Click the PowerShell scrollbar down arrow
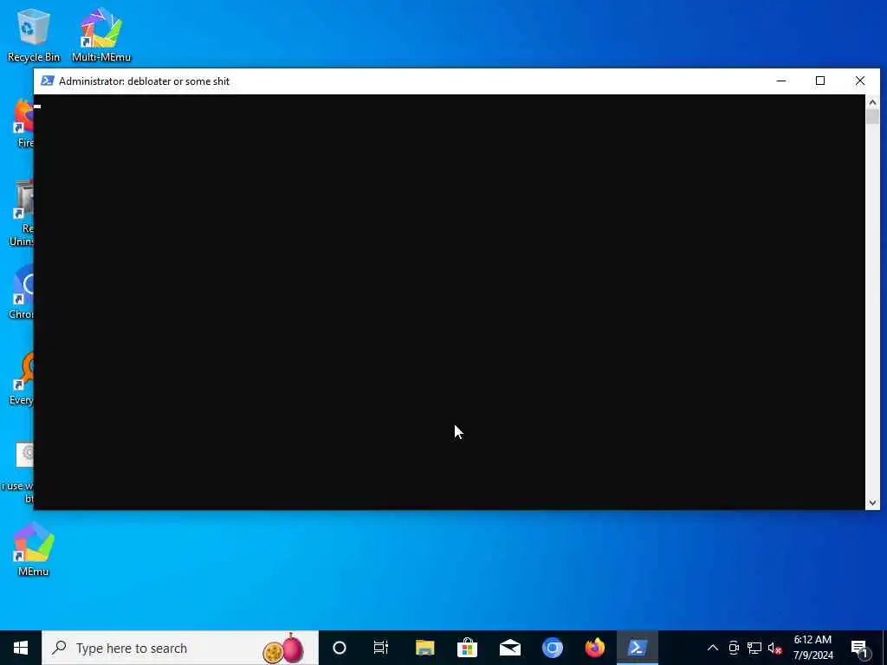887x665 pixels. coord(872,503)
